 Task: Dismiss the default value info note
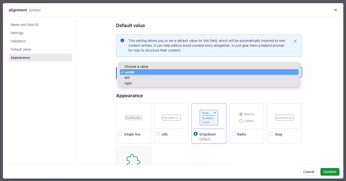pos(295,41)
